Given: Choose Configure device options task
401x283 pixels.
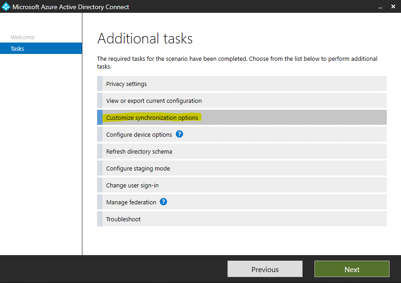Looking at the screenshot, I should 242,134.
